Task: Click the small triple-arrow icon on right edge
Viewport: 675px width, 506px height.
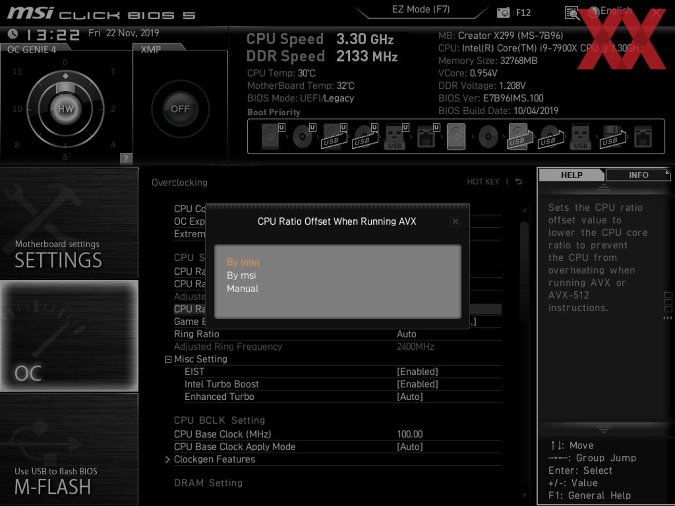Action: pos(668,318)
